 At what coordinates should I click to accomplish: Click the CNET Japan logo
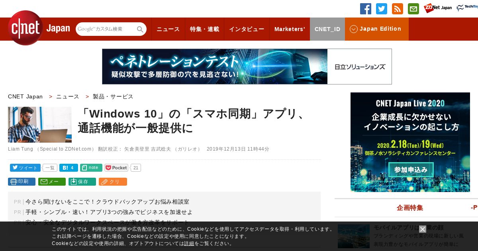point(39,28)
